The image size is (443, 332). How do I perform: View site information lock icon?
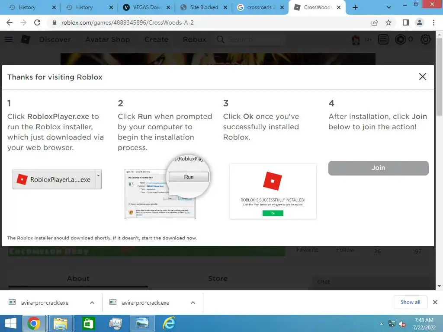coord(54,22)
